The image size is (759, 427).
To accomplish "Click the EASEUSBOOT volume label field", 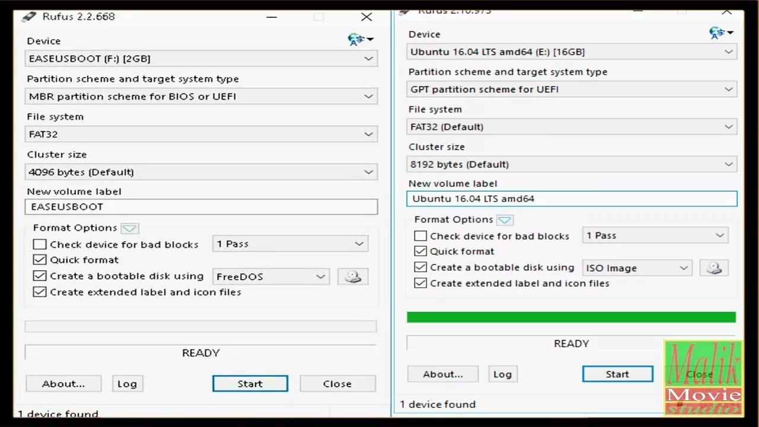I will pyautogui.click(x=201, y=206).
